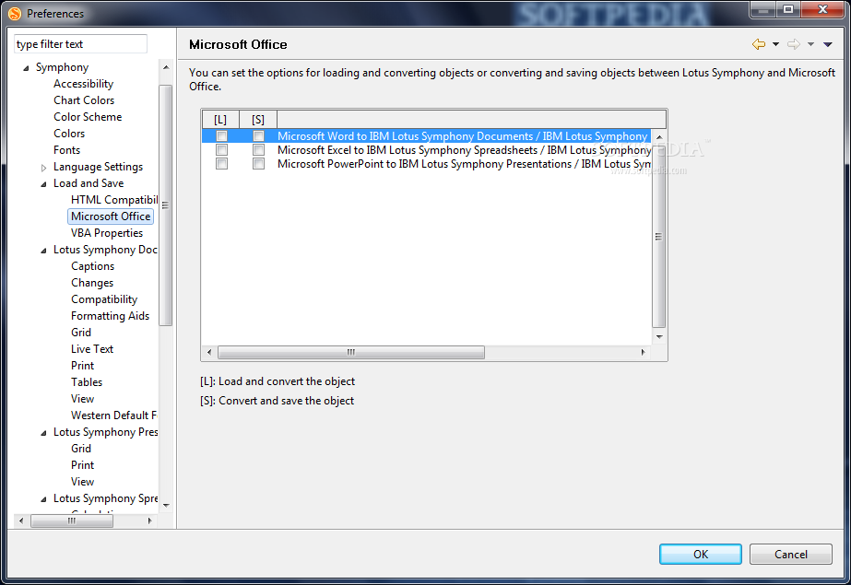Collapse the Symphony tree node
This screenshot has width=851, height=585.
(26, 68)
